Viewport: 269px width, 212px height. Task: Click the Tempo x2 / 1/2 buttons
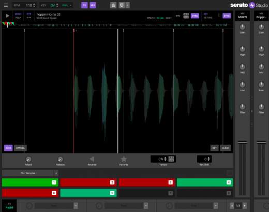point(171,159)
